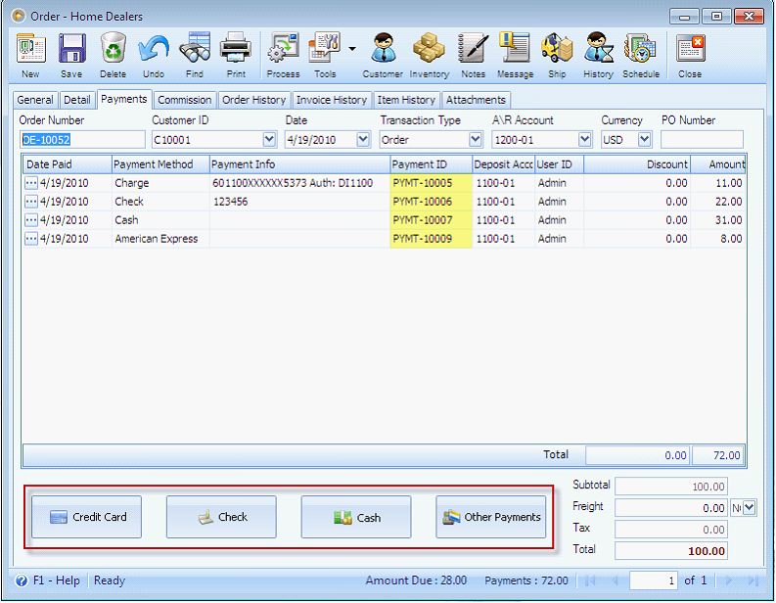Click the Ship forklift icon

557,48
